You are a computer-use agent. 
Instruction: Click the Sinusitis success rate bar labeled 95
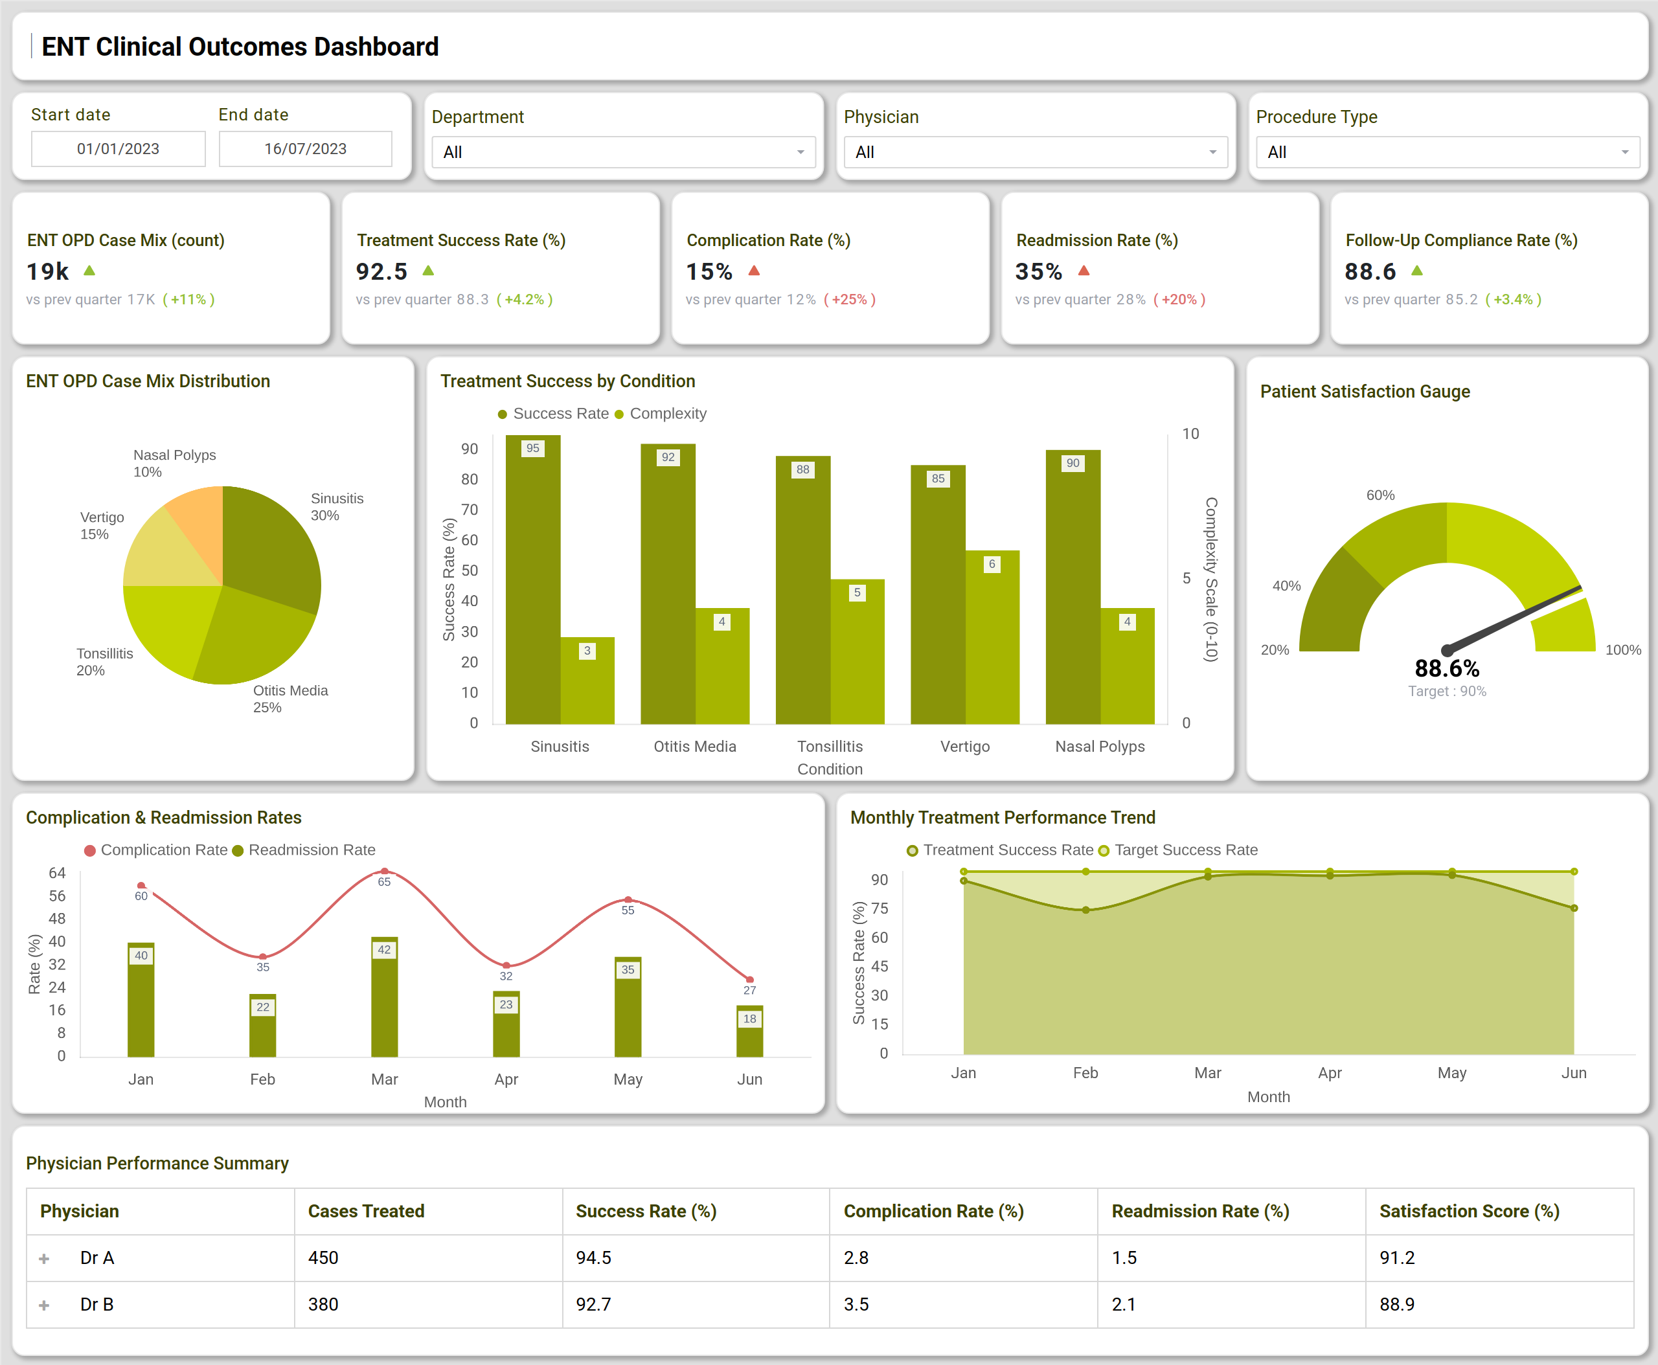[x=532, y=580]
